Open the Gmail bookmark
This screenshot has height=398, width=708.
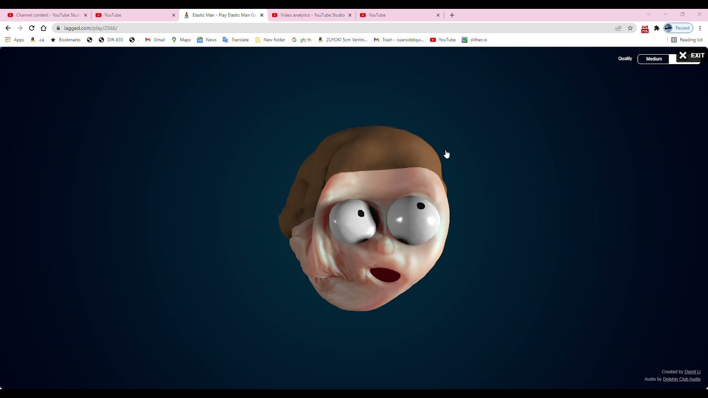tap(155, 40)
